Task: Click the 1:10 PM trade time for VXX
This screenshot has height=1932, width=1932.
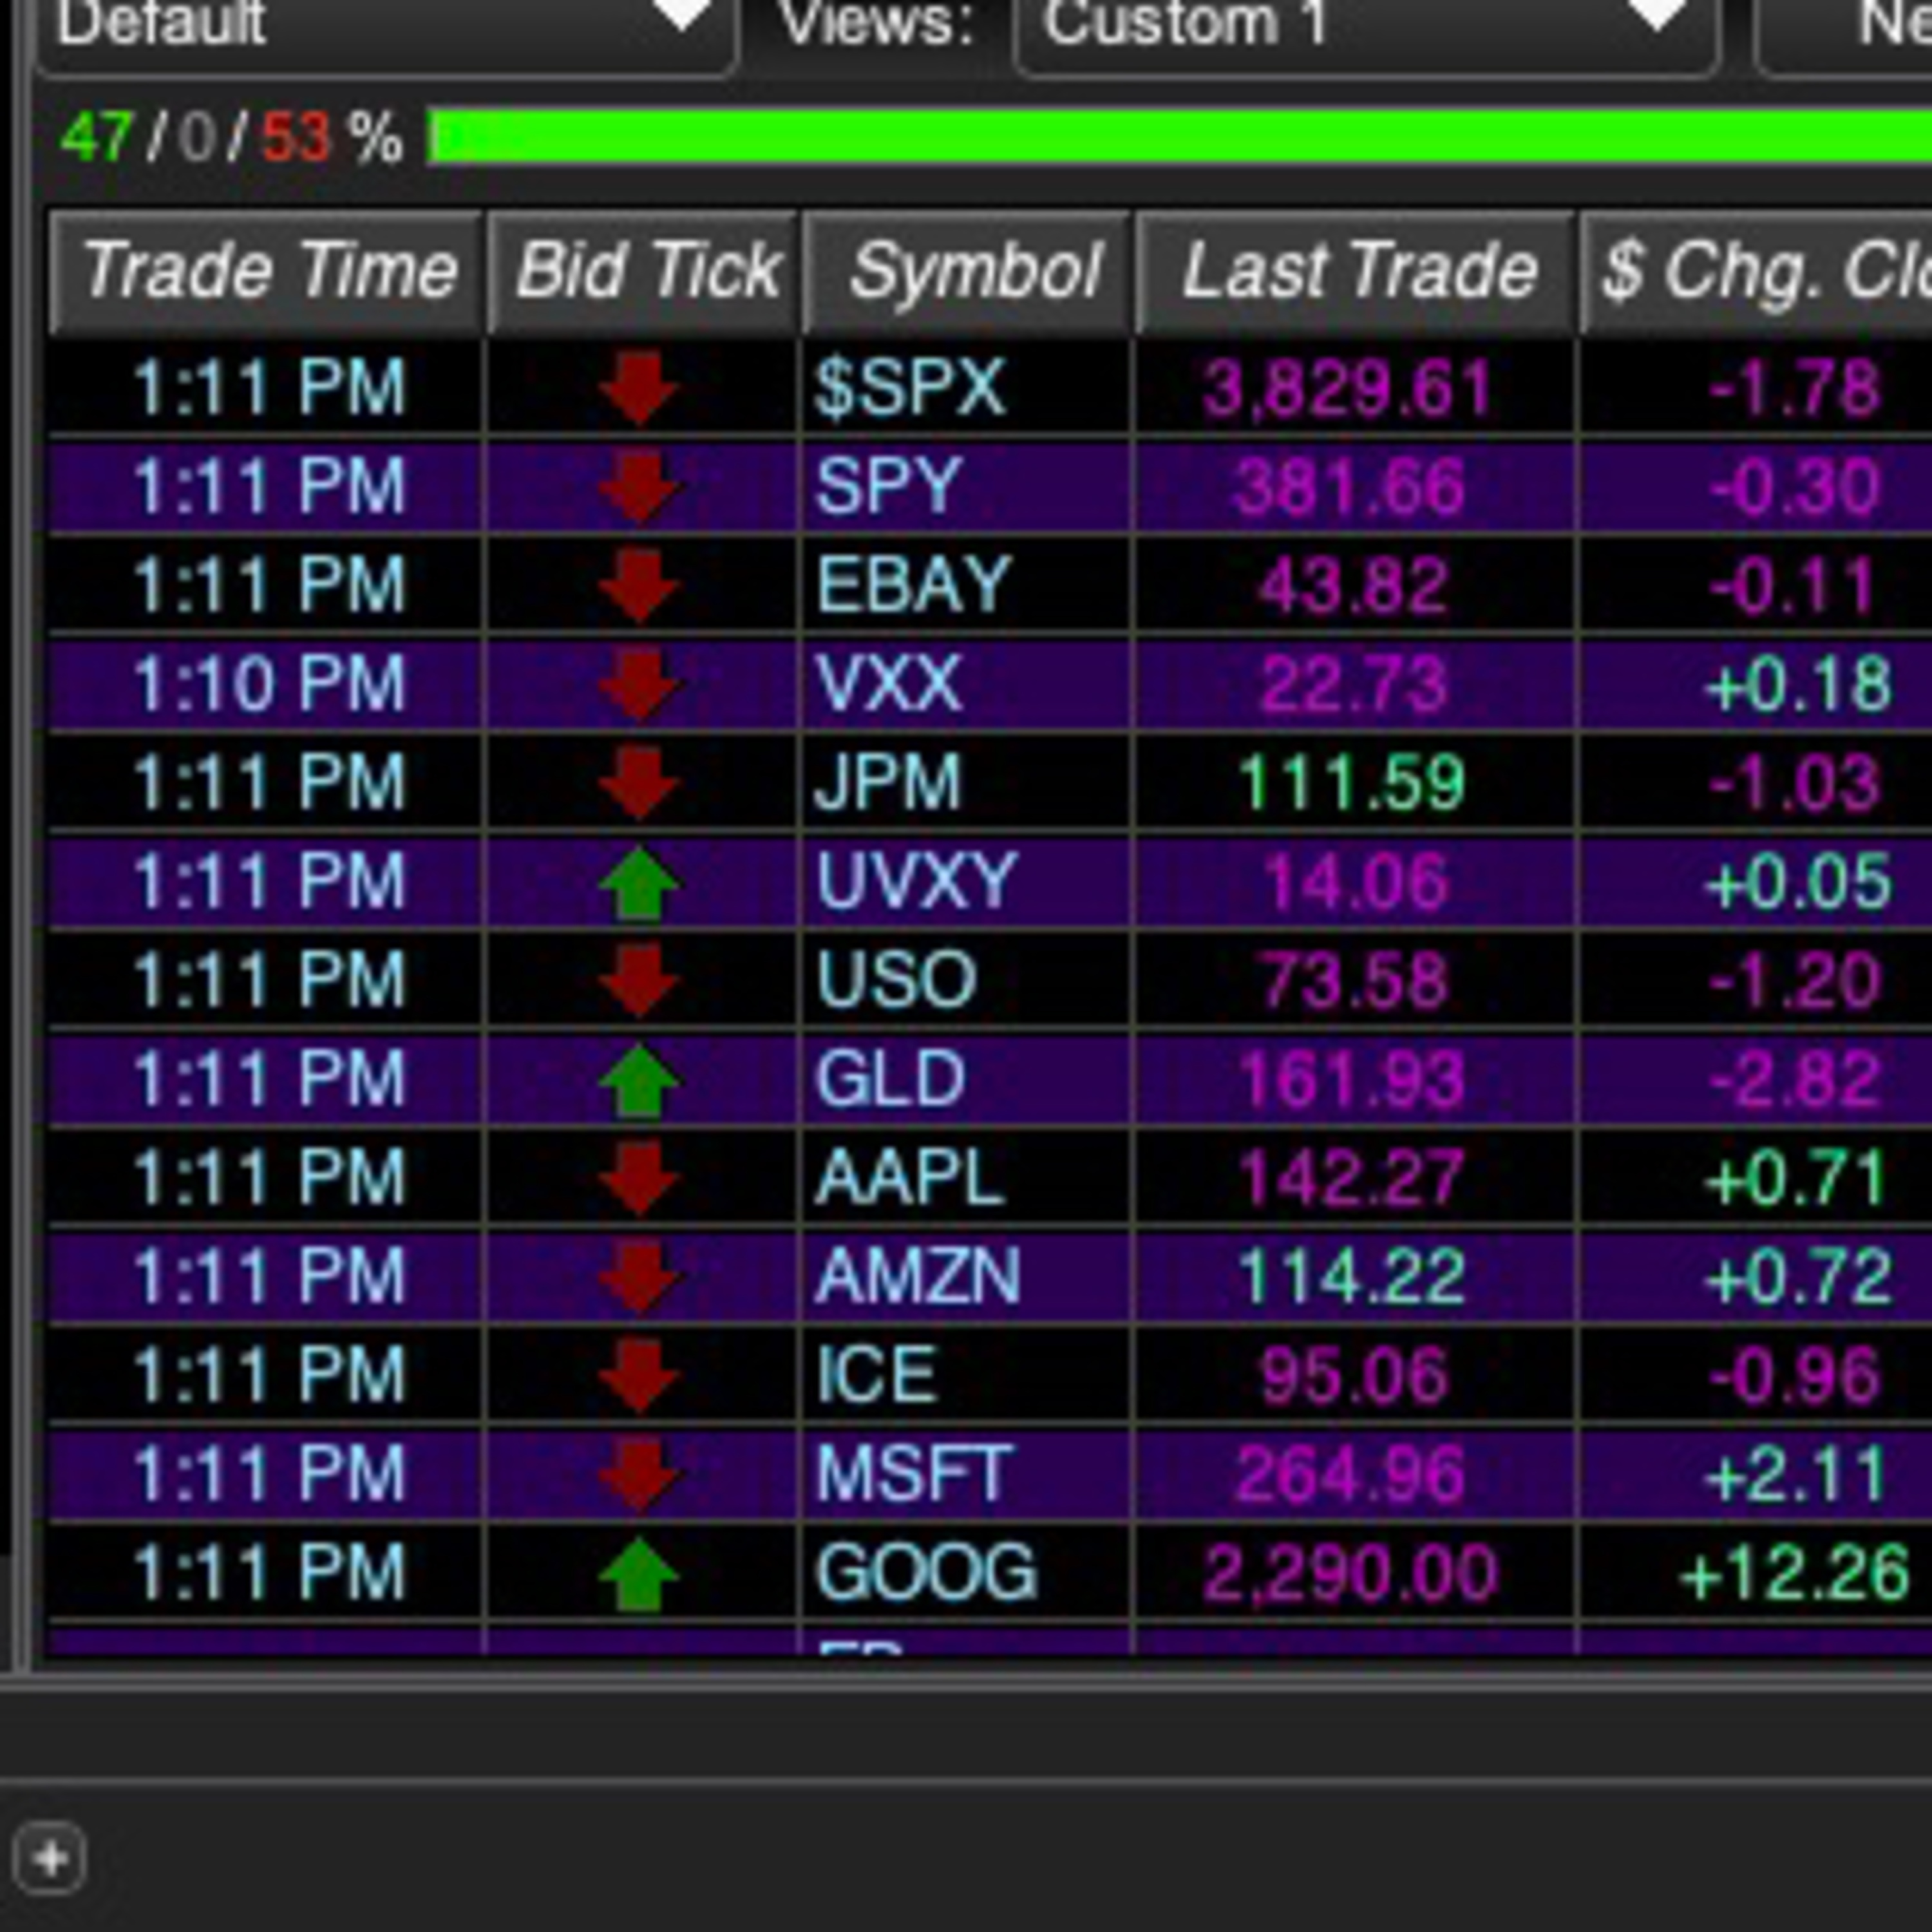Action: [269, 685]
